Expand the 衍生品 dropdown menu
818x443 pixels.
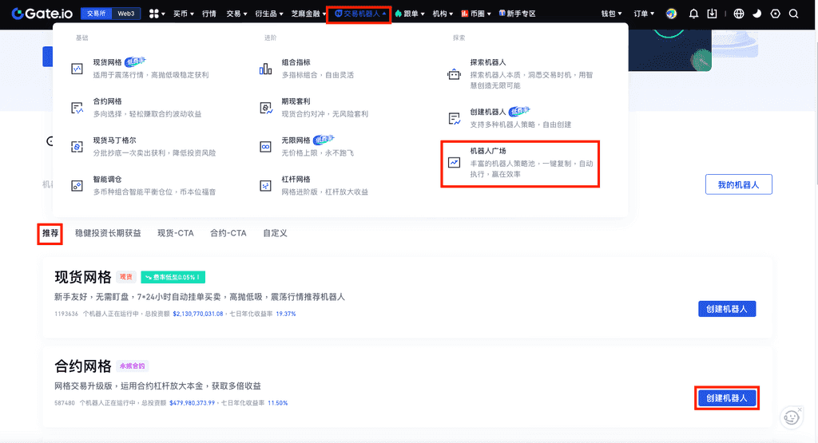click(x=269, y=14)
